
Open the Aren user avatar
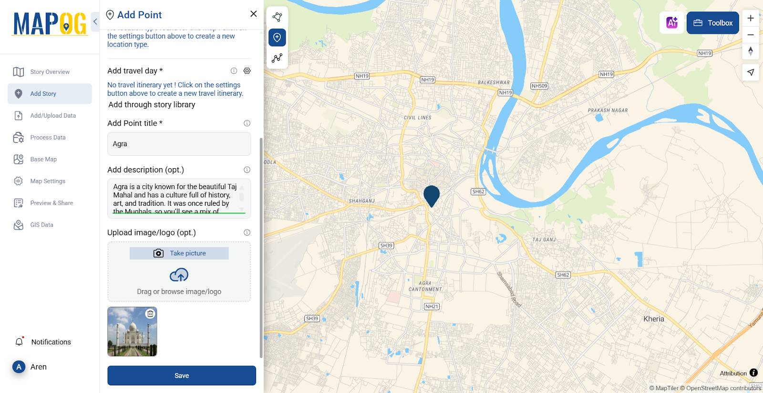pos(19,367)
